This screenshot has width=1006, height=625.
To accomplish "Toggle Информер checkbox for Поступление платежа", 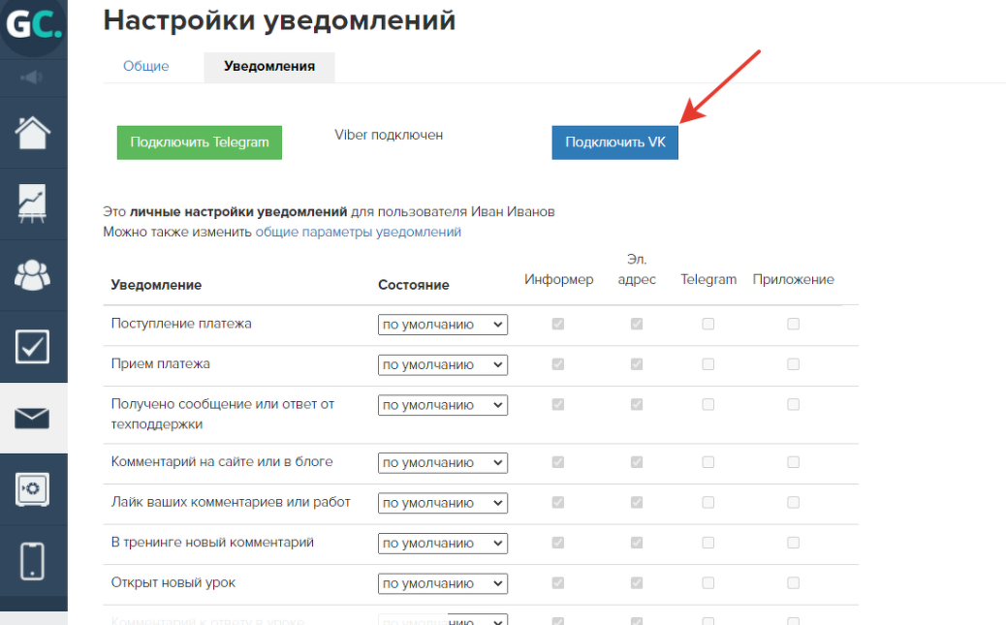I will (558, 324).
